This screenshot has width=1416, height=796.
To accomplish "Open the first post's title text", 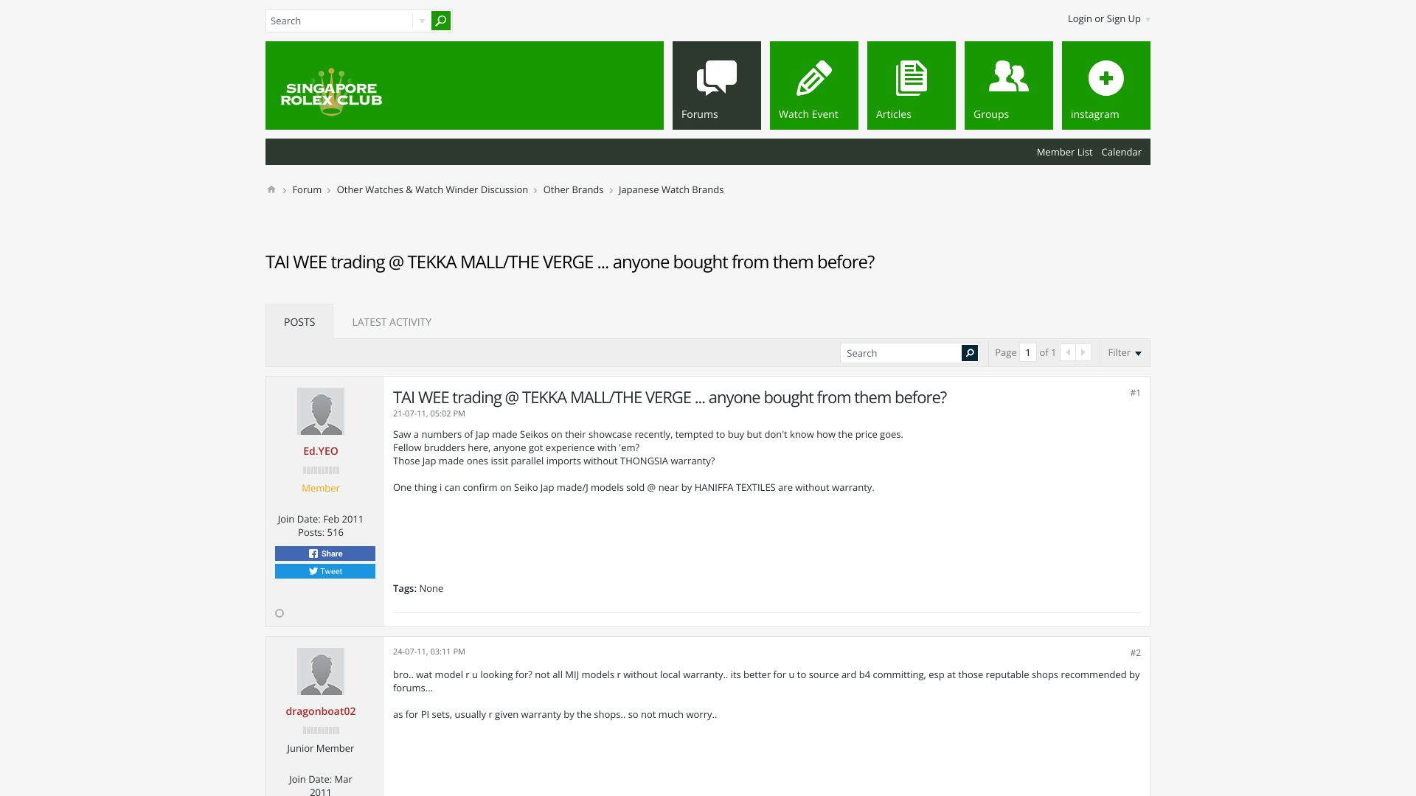I will pyautogui.click(x=670, y=397).
